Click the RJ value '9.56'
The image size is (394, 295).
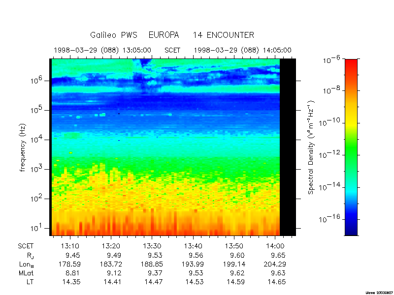point(196,255)
